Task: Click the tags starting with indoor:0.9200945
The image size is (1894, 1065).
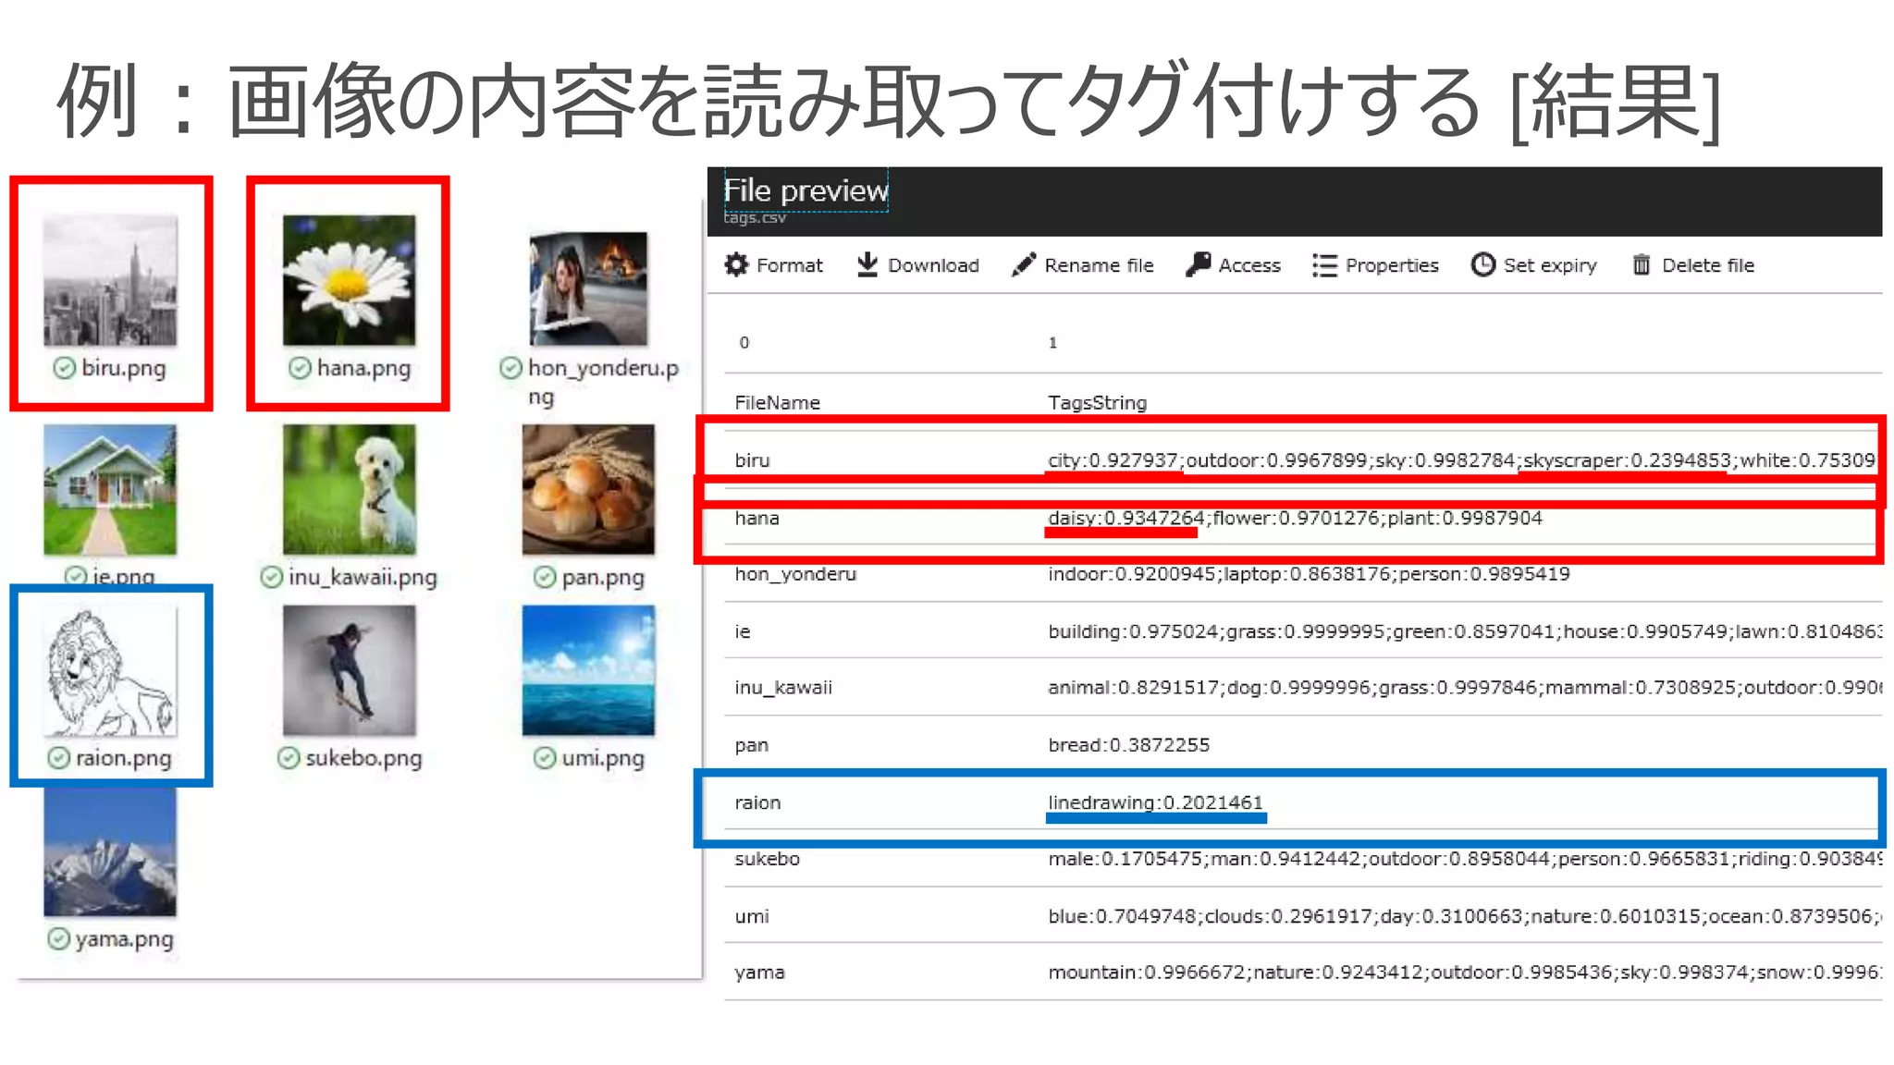Action: 1309,574
